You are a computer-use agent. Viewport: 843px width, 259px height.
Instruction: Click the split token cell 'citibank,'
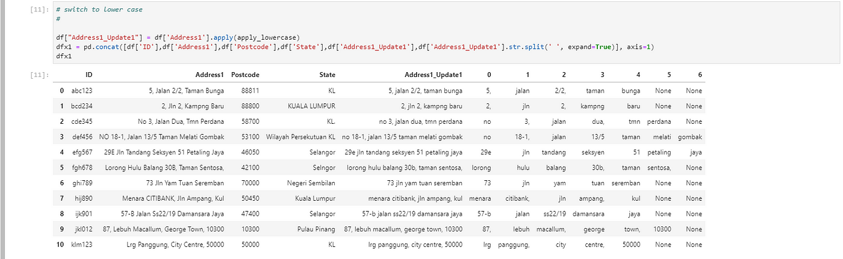(x=517, y=198)
